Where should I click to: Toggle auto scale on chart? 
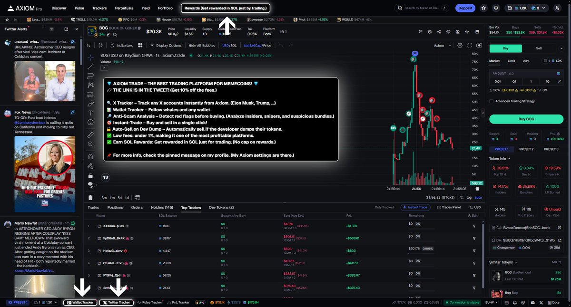(x=478, y=197)
